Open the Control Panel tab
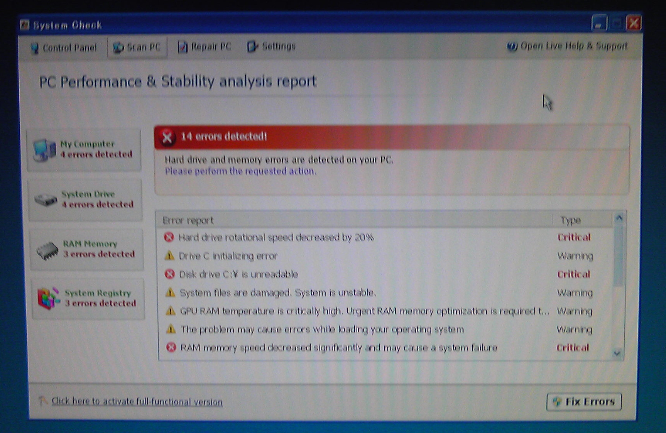 pos(64,47)
